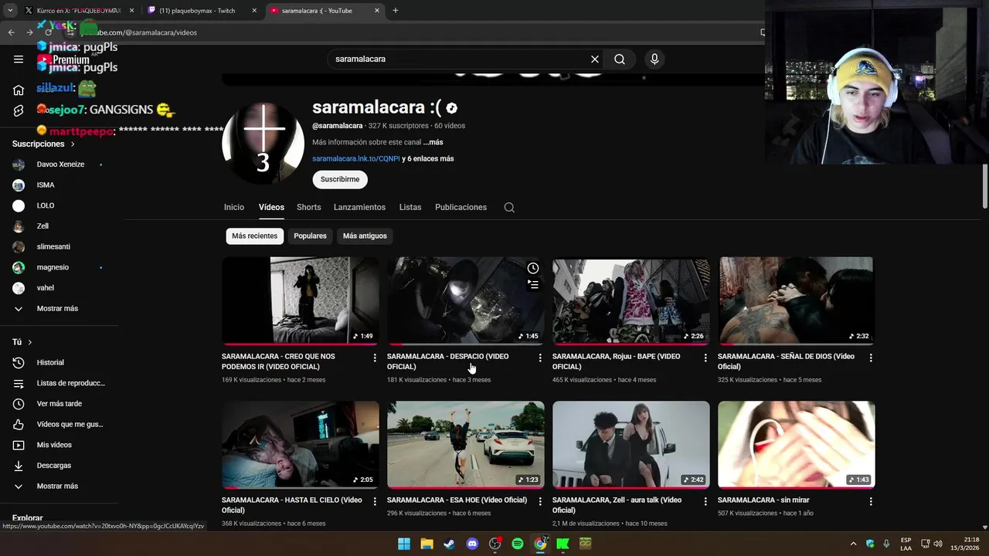Show hidden system tray icons chevron

[x=853, y=544]
